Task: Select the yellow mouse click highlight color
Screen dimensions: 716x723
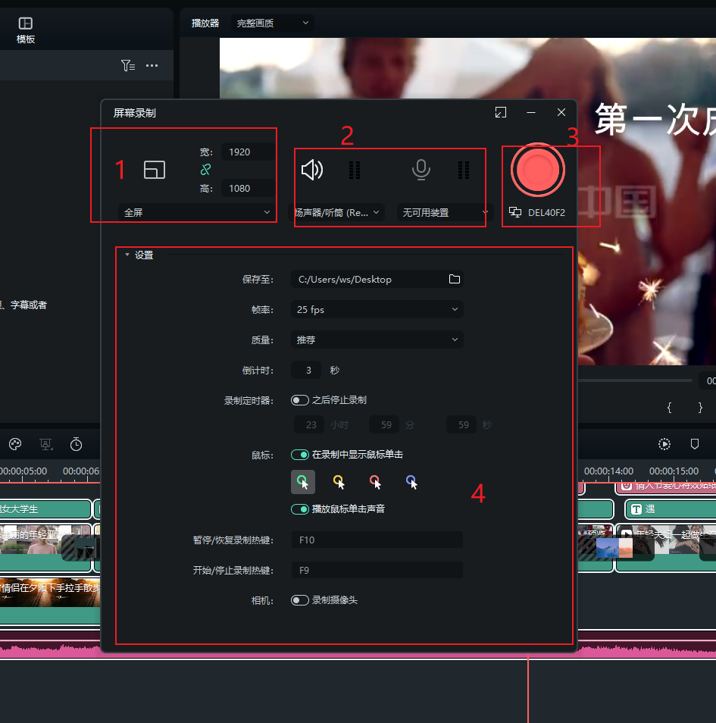Action: pos(339,481)
